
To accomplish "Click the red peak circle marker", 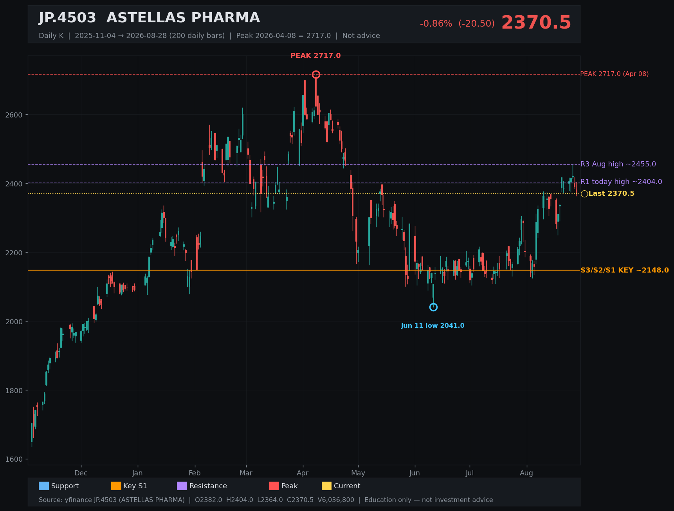I will [316, 74].
